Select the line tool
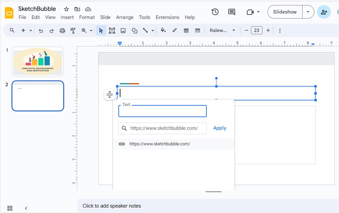The width and height of the screenshot is (339, 213). (x=145, y=31)
